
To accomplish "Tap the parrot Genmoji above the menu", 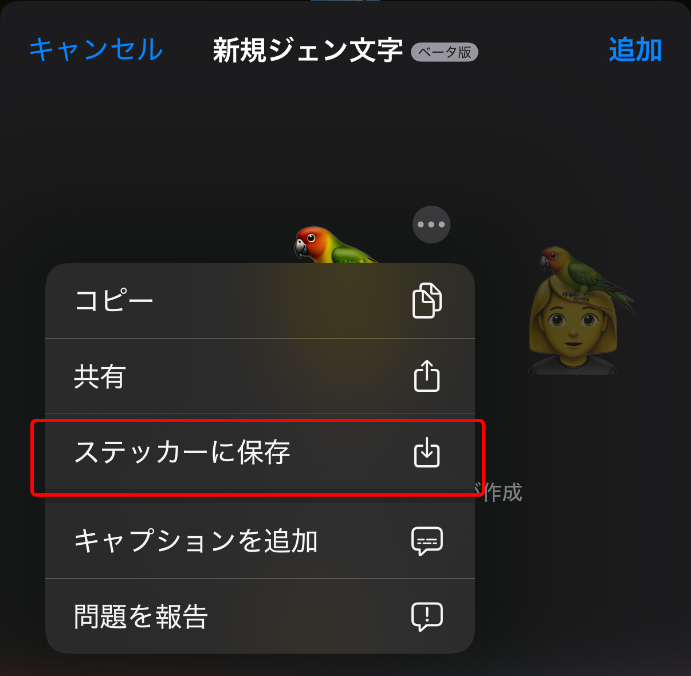I will pos(335,245).
